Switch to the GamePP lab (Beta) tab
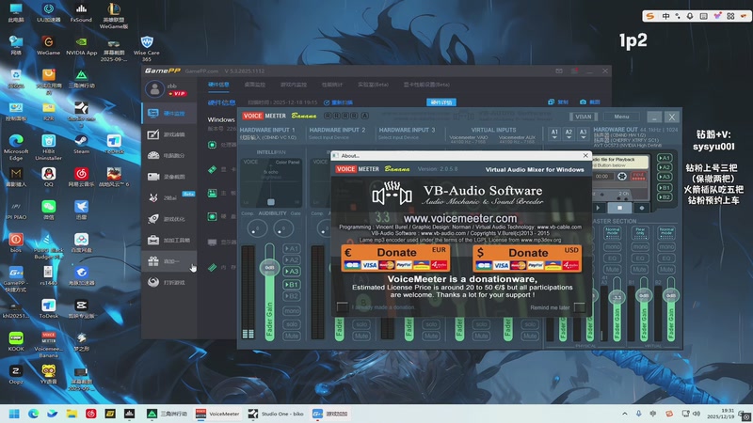 pyautogui.click(x=373, y=85)
